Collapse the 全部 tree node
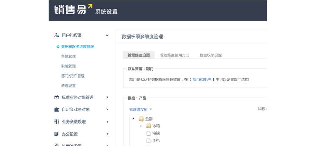The height and width of the screenshot is (146, 312). coord(134,119)
